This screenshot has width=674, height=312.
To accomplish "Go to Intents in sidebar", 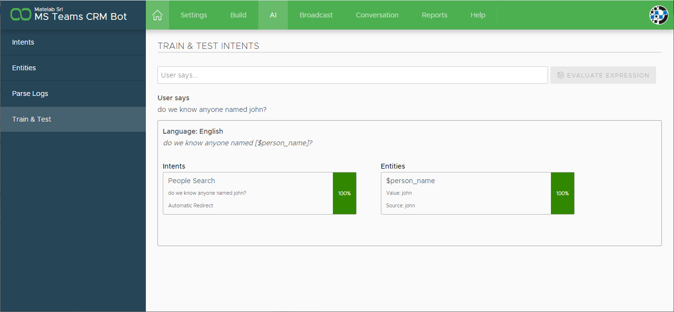I will [x=73, y=42].
